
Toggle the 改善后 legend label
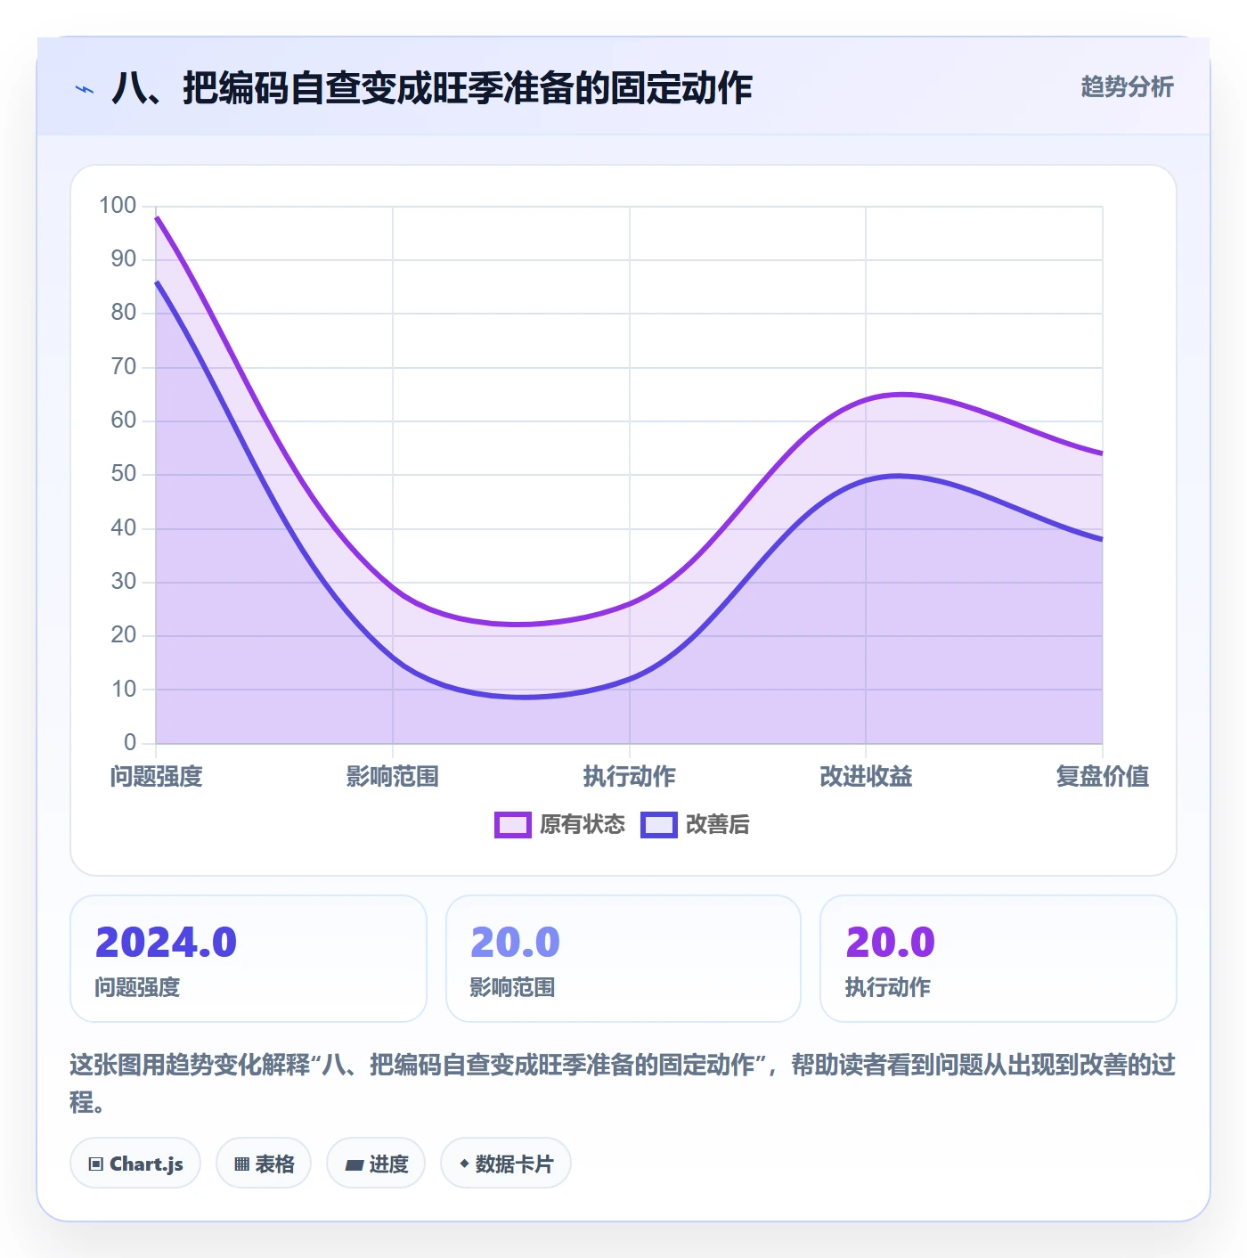718,825
